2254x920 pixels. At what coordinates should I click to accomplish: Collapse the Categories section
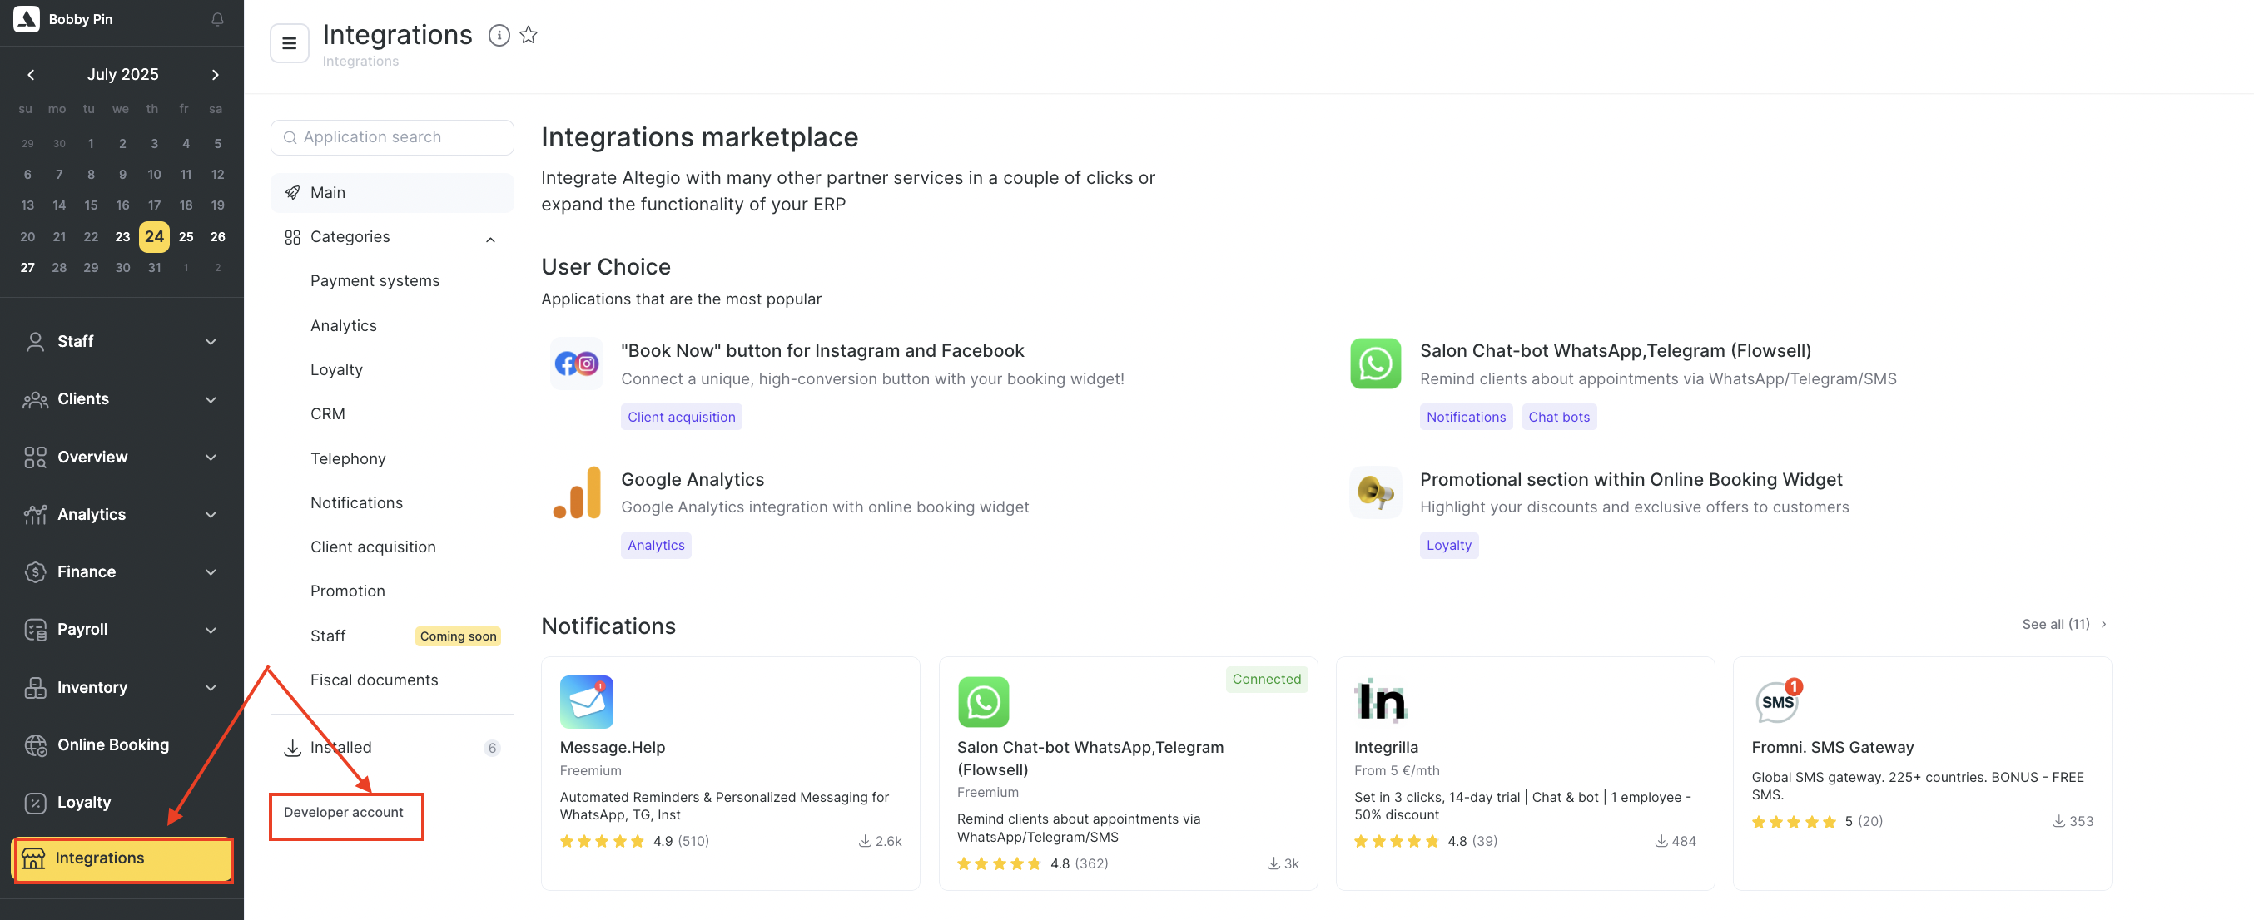(x=491, y=239)
